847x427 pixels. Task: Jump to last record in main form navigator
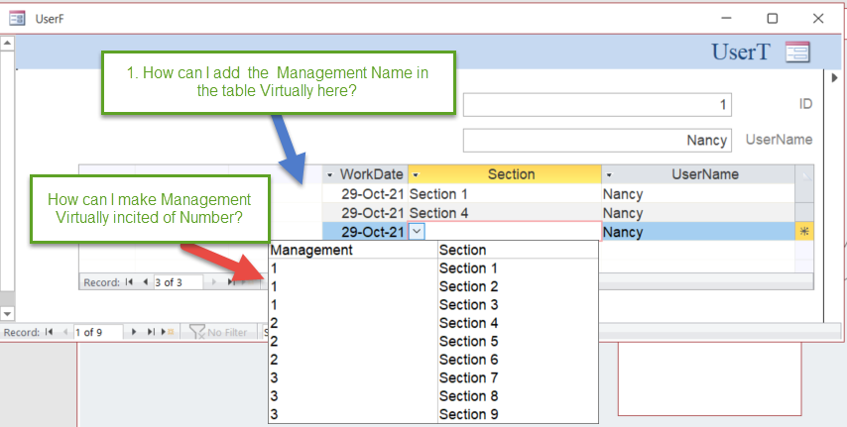point(151,332)
